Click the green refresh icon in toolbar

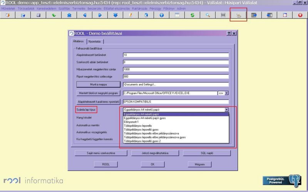[x=192, y=15]
